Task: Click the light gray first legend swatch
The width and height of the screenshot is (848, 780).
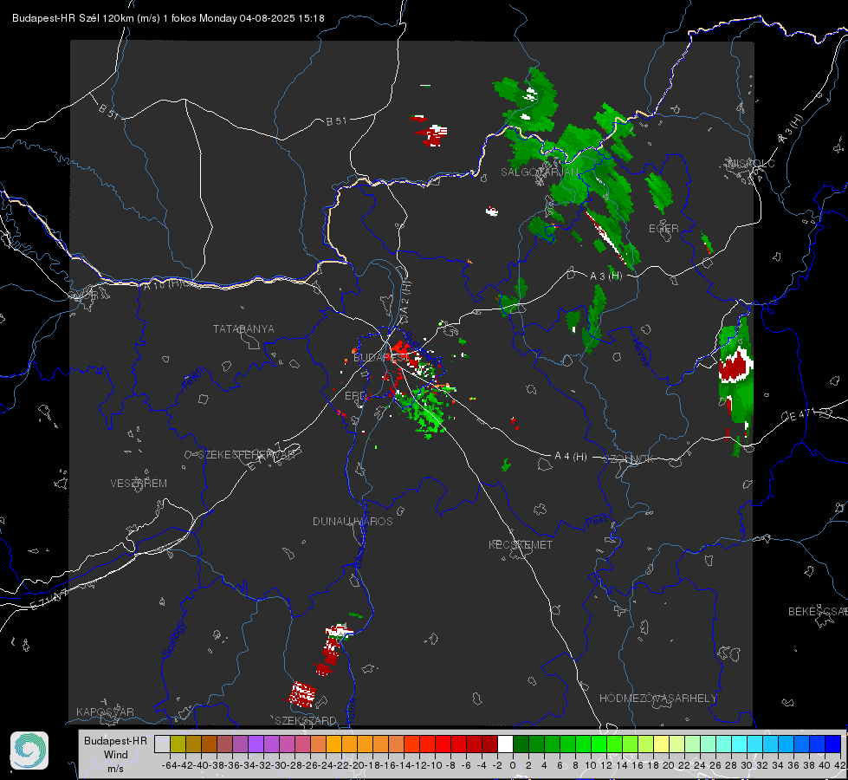Action: point(162,744)
